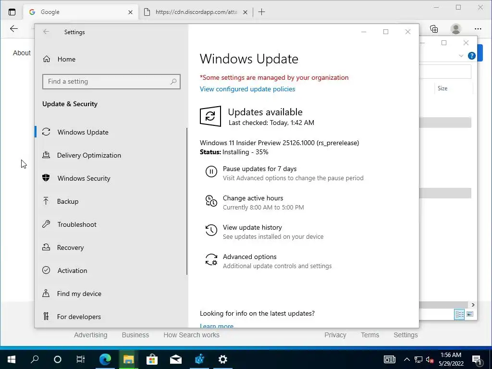Click the Privacy footer link
492x369 pixels.
335,335
